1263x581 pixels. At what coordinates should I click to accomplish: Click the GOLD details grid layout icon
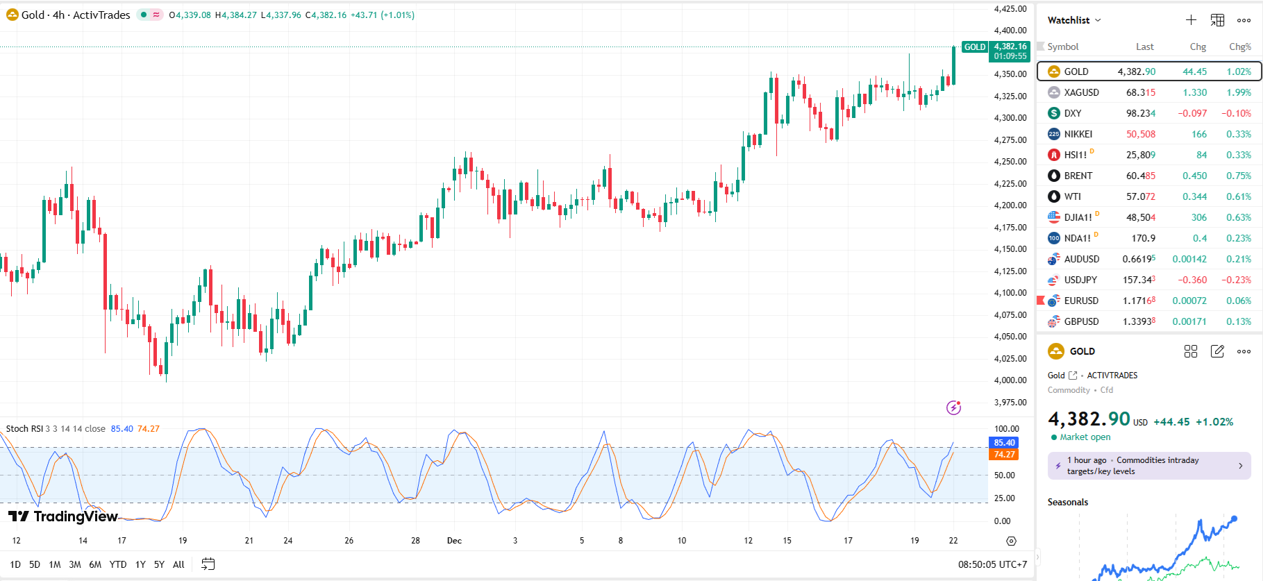coord(1190,351)
